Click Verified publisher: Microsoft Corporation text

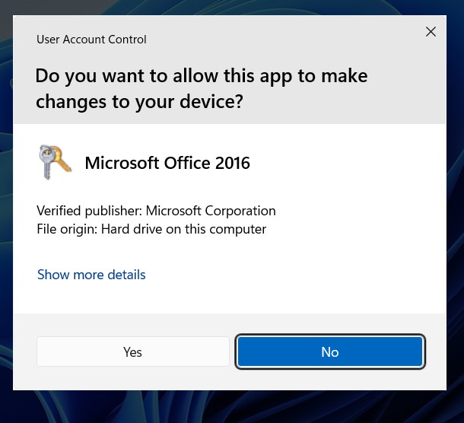tap(156, 211)
